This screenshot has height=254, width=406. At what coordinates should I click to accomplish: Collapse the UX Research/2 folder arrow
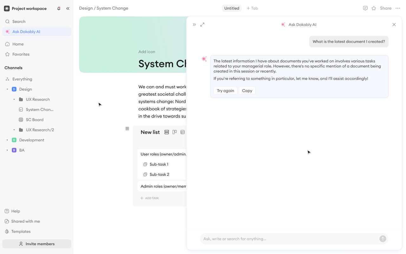14,130
